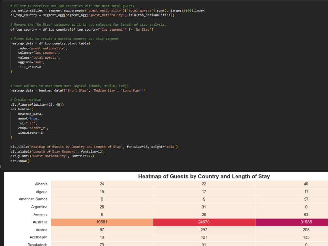328x246 pixels.
Task: Click the Australia cell showing 24670
Action: [204, 222]
